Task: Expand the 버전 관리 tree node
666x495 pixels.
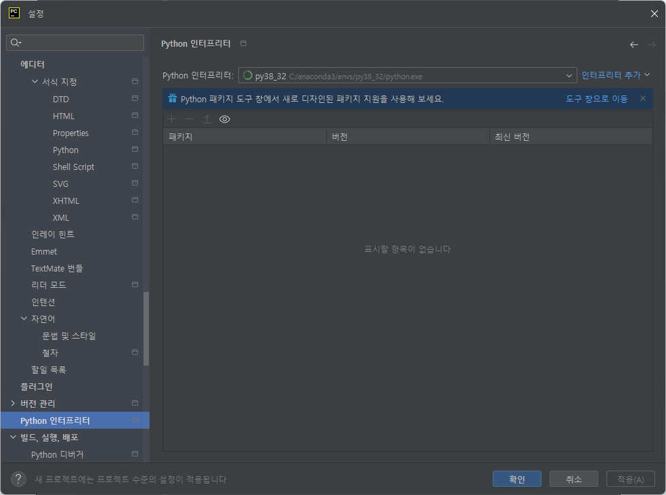Action: 13,403
